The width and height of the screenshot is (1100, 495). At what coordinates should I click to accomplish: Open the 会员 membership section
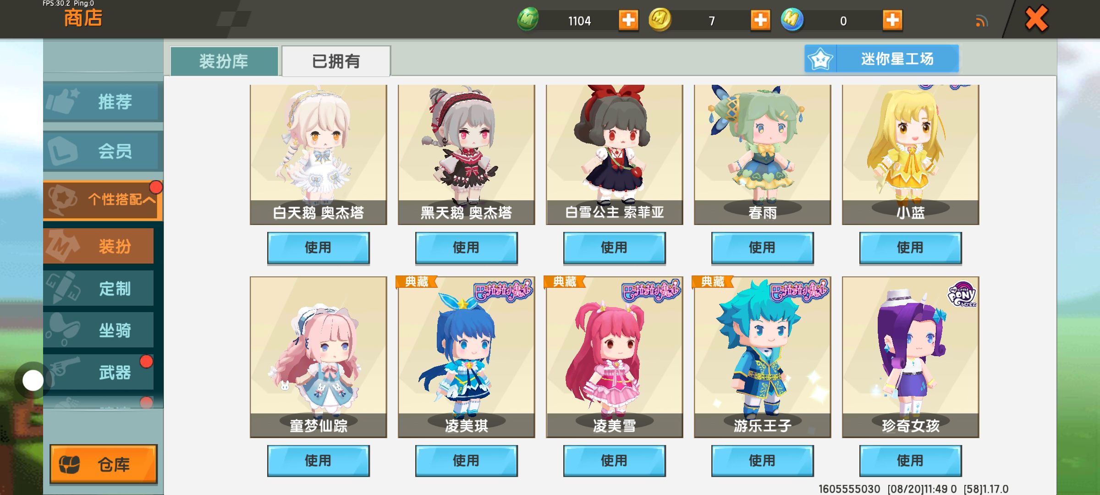(x=103, y=151)
